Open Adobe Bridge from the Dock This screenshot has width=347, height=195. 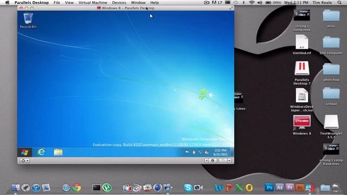300,187
